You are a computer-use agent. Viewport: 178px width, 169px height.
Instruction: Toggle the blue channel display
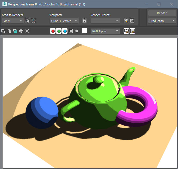[x=65, y=31]
